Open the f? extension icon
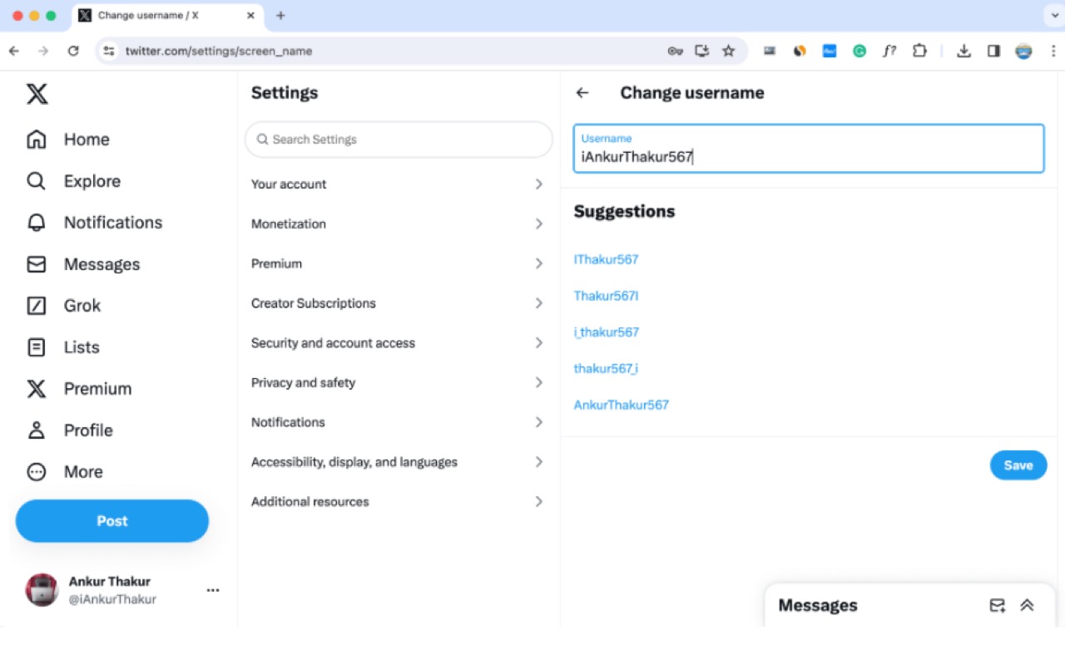Screen dimensions: 1065x649 tap(889, 51)
